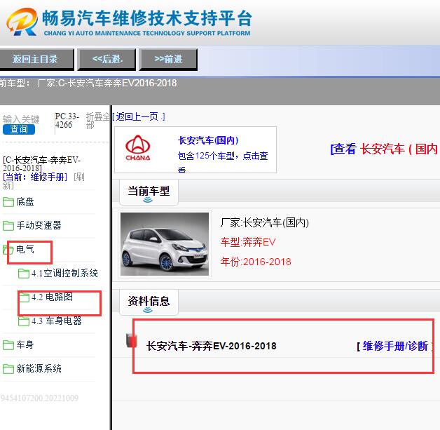Open 4.3 车身电器 subfolder

tap(57, 321)
